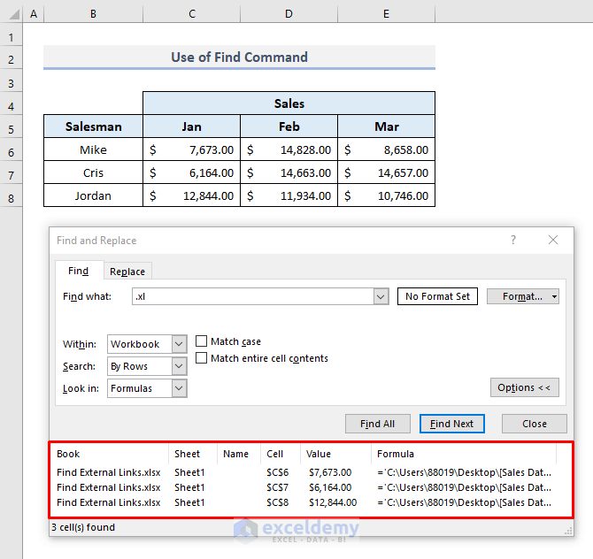Image resolution: width=593 pixels, height=559 pixels.
Task: Close the Find and Replace dialog with X
Action: point(553,240)
